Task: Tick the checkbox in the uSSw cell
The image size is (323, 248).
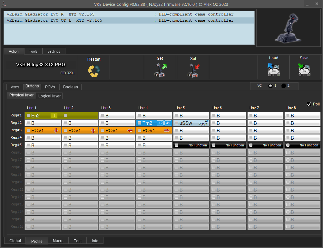Action: (177, 123)
